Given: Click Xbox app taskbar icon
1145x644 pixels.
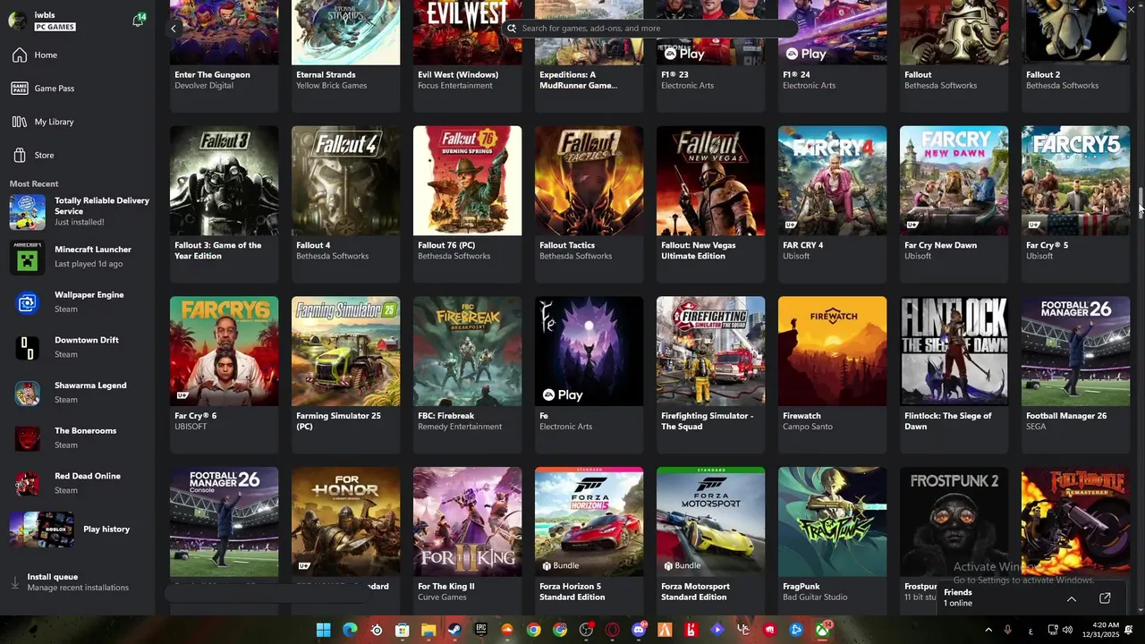Looking at the screenshot, I should click(822, 630).
